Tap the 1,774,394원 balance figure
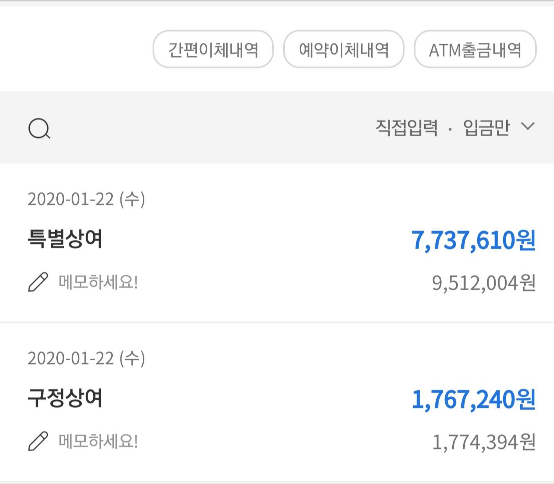554x484 pixels. pyautogui.click(x=484, y=442)
